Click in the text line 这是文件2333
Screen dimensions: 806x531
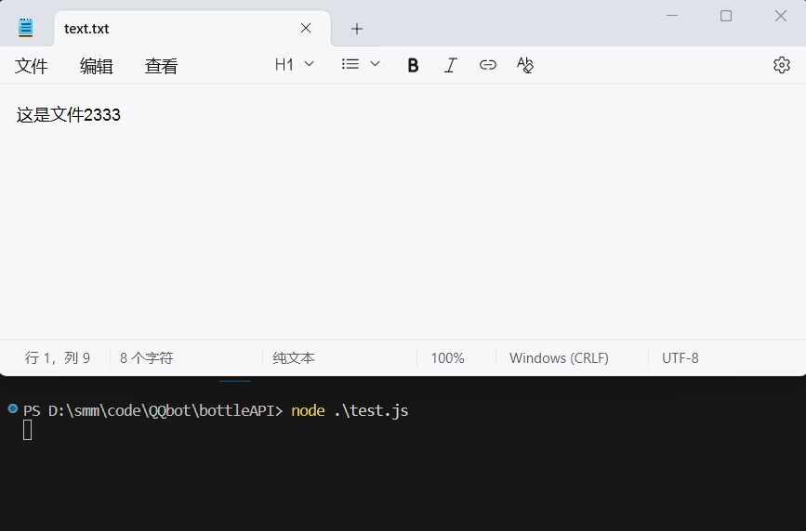(x=69, y=114)
